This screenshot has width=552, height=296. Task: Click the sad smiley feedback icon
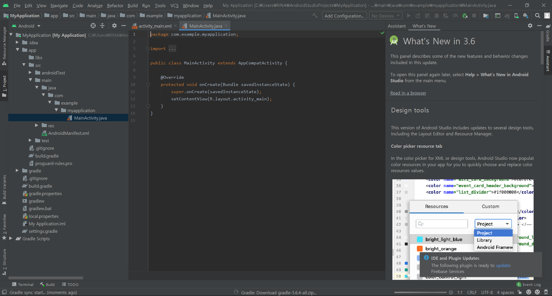(537, 292)
